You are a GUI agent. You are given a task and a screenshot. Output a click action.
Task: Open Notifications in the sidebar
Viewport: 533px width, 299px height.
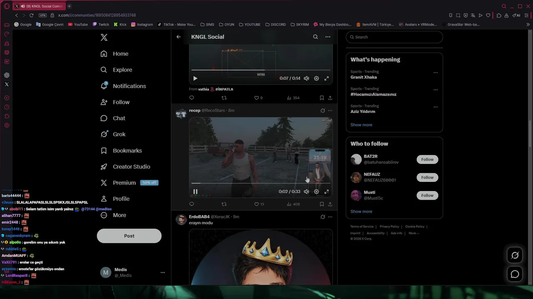(123, 86)
